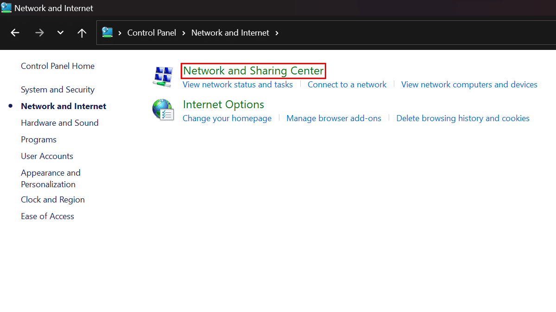Go to Control Panel Home

pos(57,66)
